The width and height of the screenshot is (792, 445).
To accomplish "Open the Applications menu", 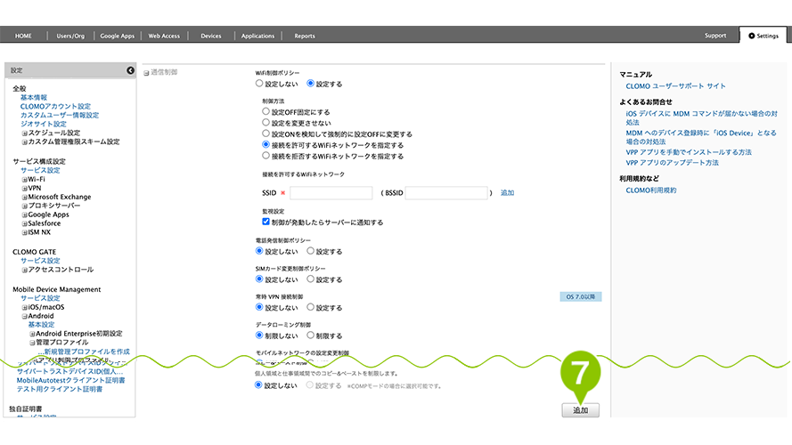I will [257, 36].
